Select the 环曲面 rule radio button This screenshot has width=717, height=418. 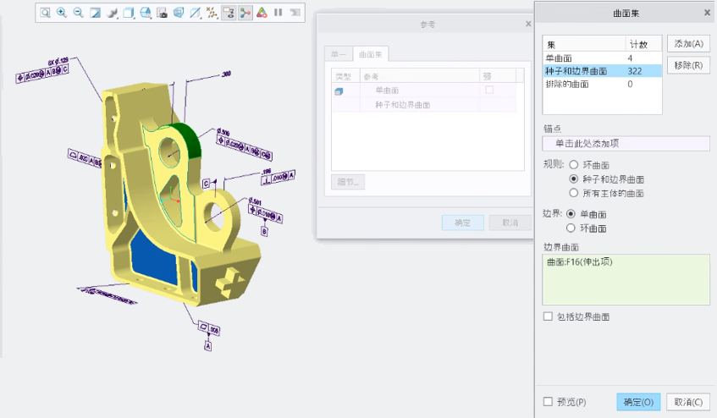575,165
